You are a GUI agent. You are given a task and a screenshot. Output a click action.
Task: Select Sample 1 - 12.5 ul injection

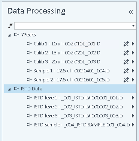(72, 71)
